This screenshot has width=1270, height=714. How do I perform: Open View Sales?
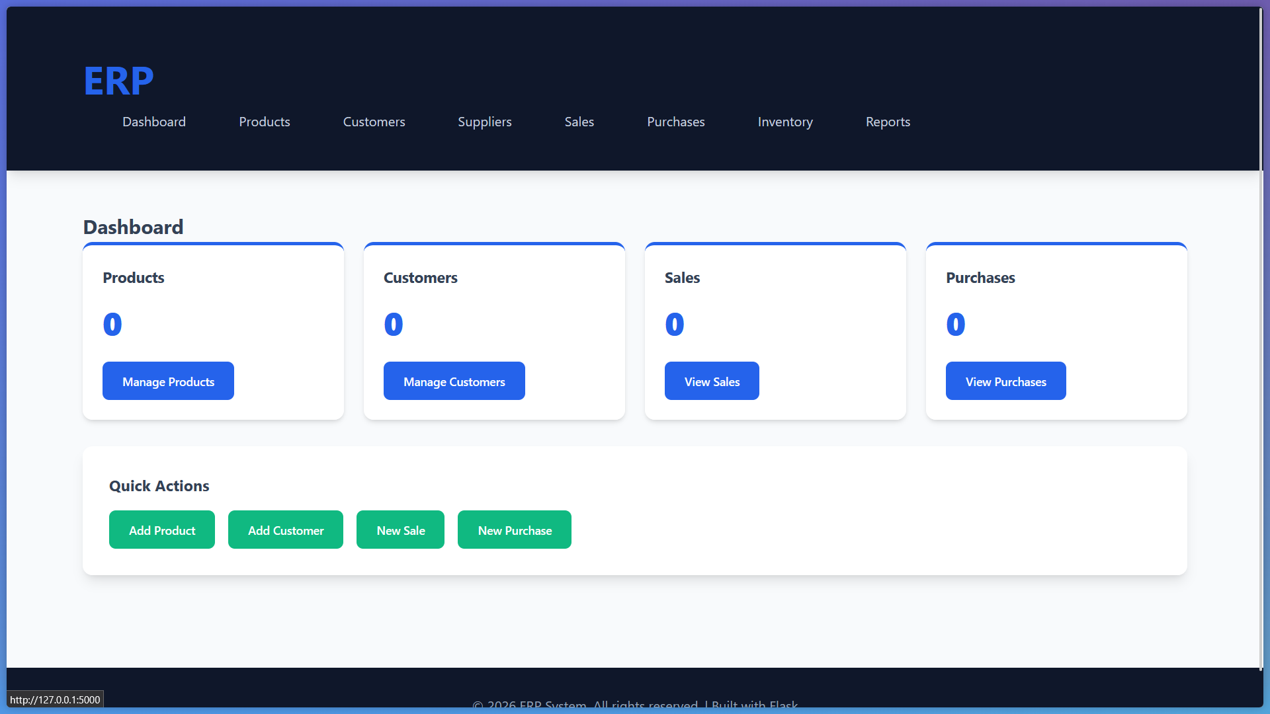[x=712, y=381]
